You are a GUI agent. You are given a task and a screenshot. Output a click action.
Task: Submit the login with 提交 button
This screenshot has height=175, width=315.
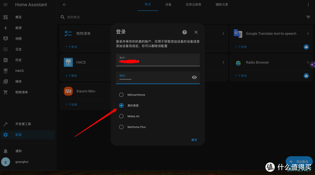(194, 140)
